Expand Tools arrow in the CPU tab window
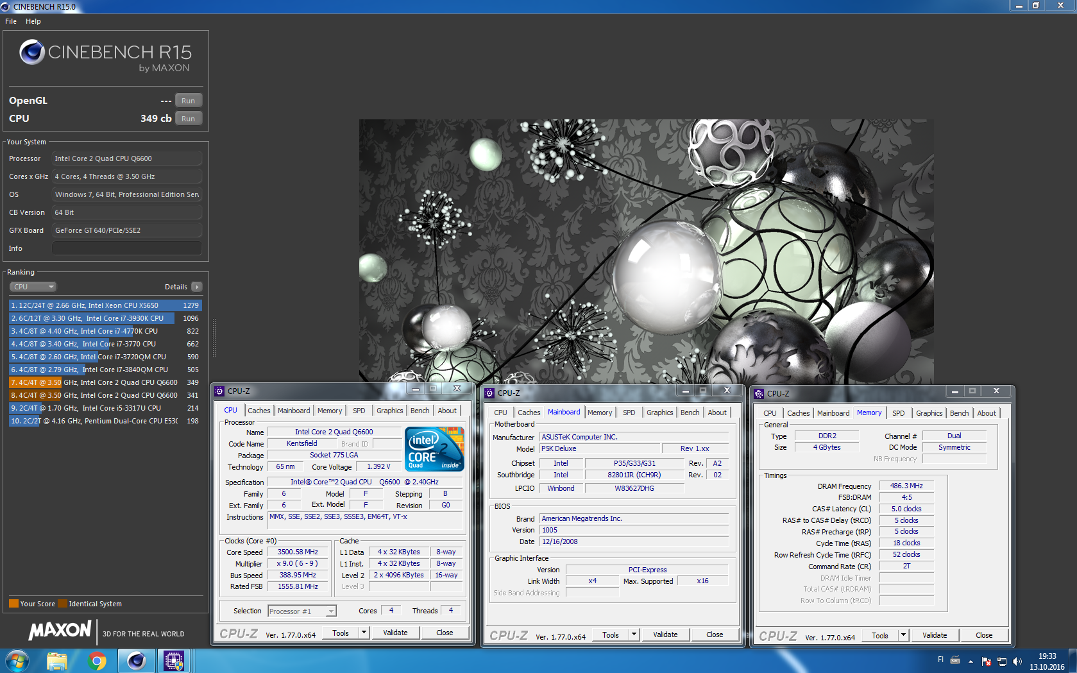 click(364, 633)
